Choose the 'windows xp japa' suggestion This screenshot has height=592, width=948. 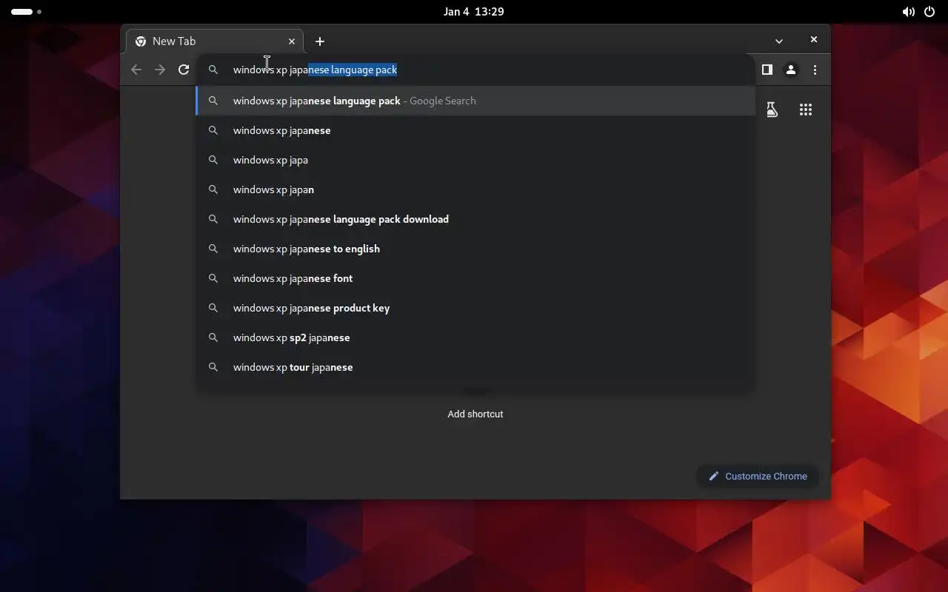[475, 160]
